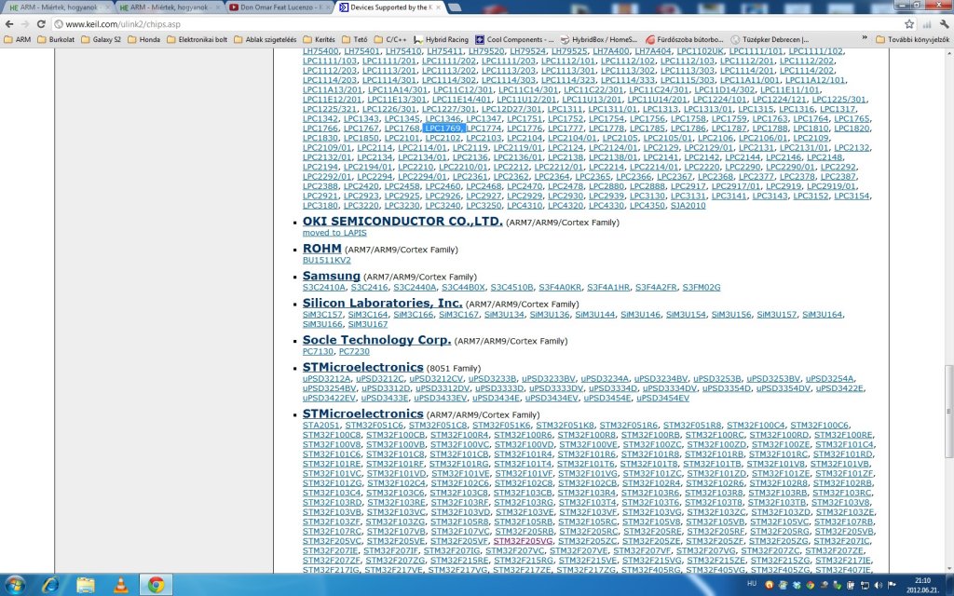The image size is (954, 596).
Task: Click the page's vertical scrollbar thumb
Action: [x=948, y=411]
